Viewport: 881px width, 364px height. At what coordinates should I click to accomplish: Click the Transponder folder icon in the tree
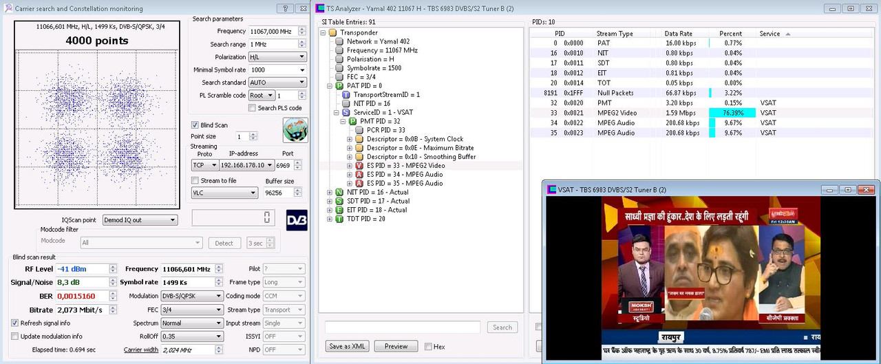tap(332, 32)
